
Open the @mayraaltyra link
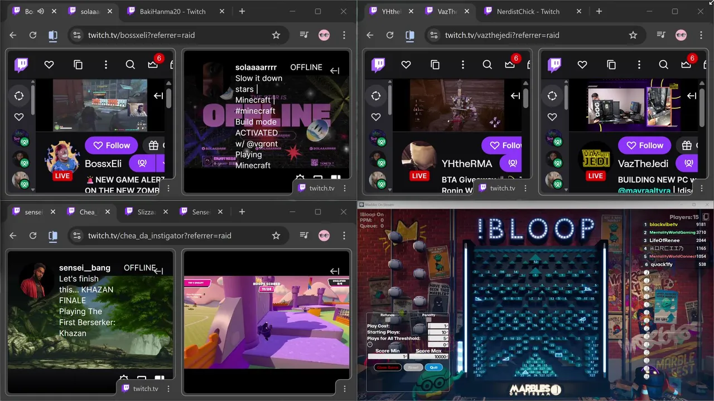645,190
